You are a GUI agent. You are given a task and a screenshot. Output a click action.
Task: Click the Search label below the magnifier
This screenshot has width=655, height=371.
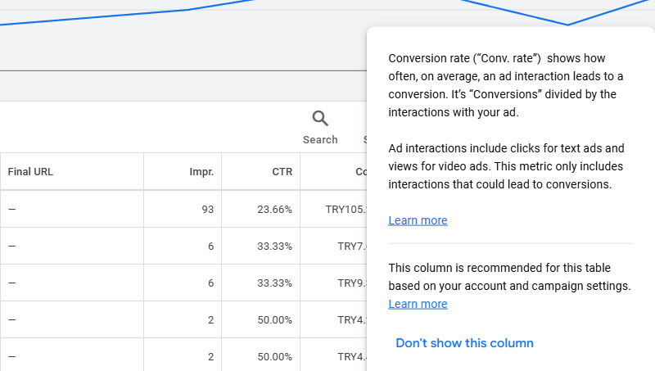pyautogui.click(x=320, y=139)
